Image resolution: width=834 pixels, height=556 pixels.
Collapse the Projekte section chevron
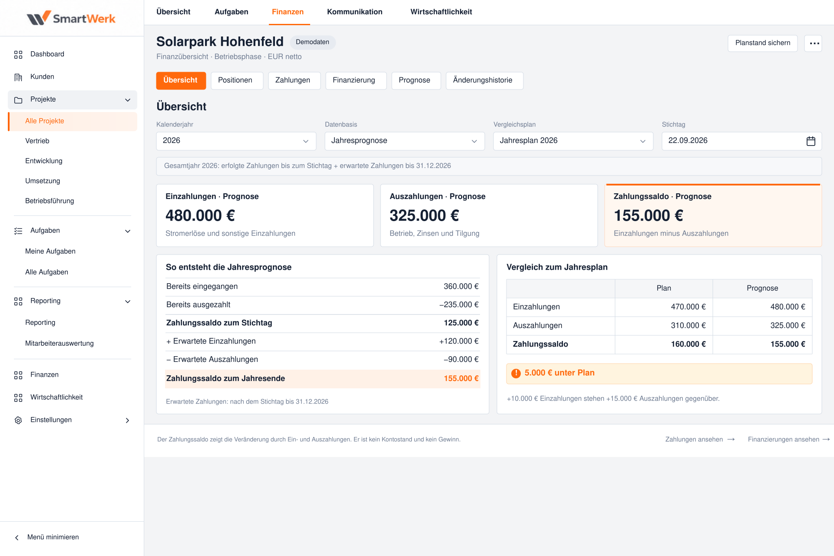coord(128,100)
